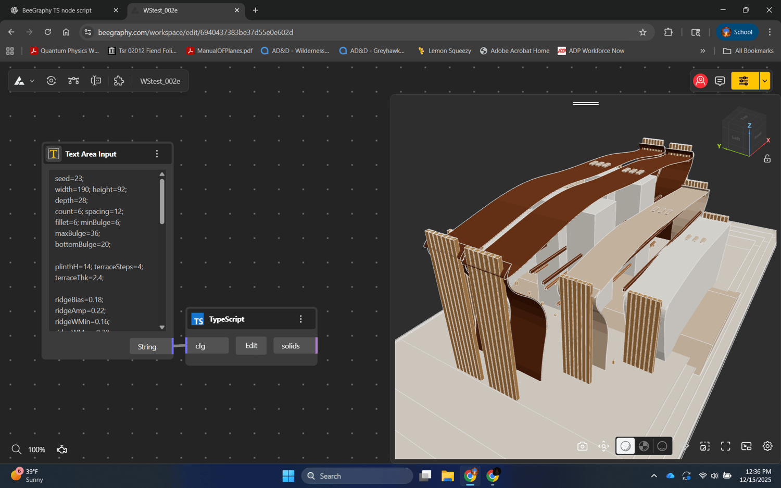Click the picture-in-picture viewer icon
Screen dimensions: 781x488
(x=746, y=446)
